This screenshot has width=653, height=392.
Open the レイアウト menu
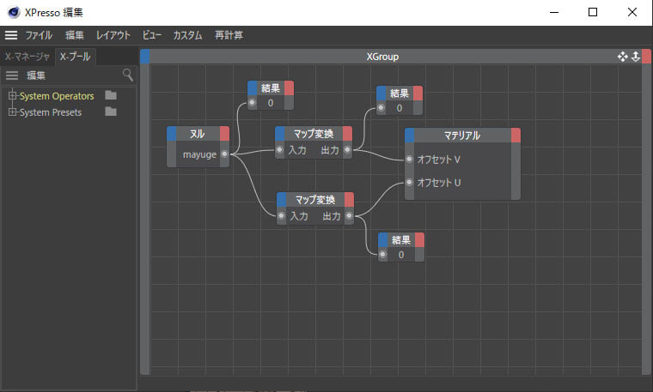[x=113, y=35]
